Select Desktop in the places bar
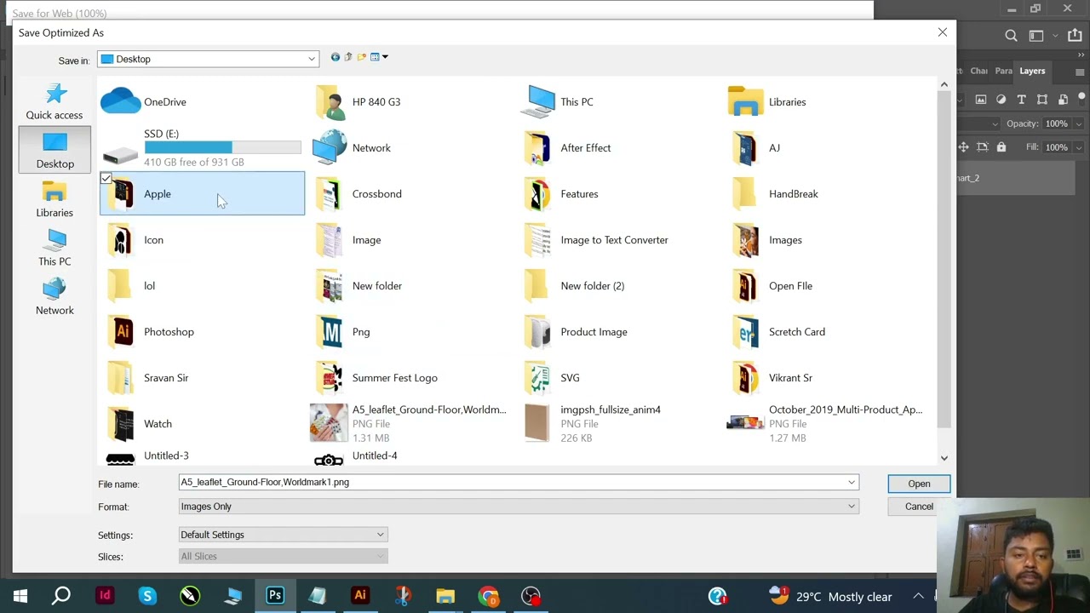The height and width of the screenshot is (613, 1090). coord(54,150)
